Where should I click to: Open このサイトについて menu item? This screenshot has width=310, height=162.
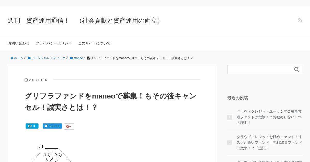[x=94, y=43]
